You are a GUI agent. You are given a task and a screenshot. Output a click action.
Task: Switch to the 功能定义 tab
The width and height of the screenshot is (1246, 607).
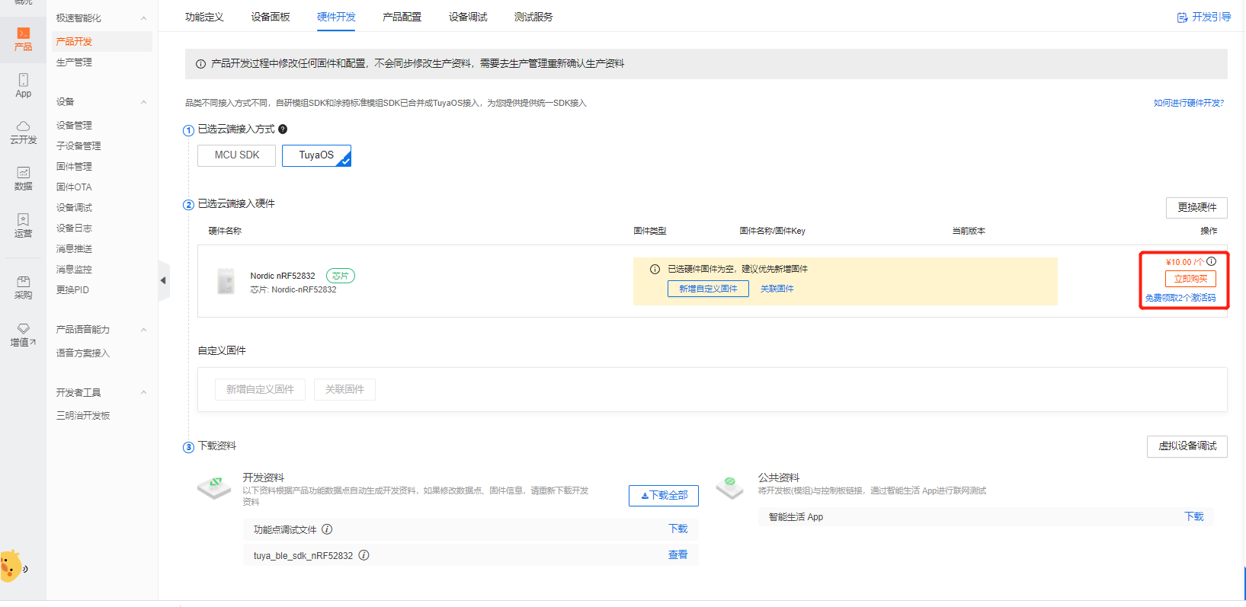coord(204,17)
